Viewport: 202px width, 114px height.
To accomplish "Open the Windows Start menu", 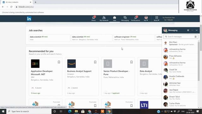I will click(3, 111).
